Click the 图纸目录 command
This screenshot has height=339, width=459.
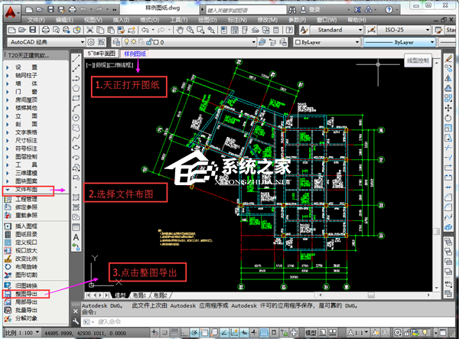tap(26, 234)
